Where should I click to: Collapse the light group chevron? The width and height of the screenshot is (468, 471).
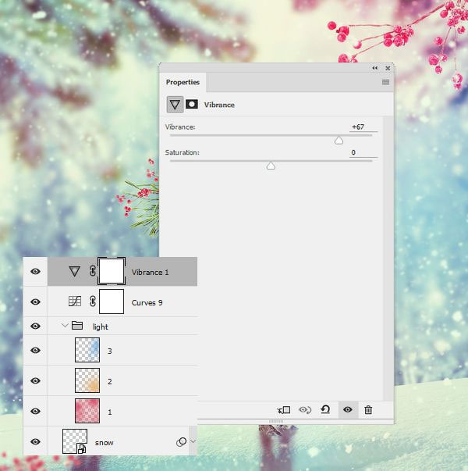pyautogui.click(x=65, y=326)
